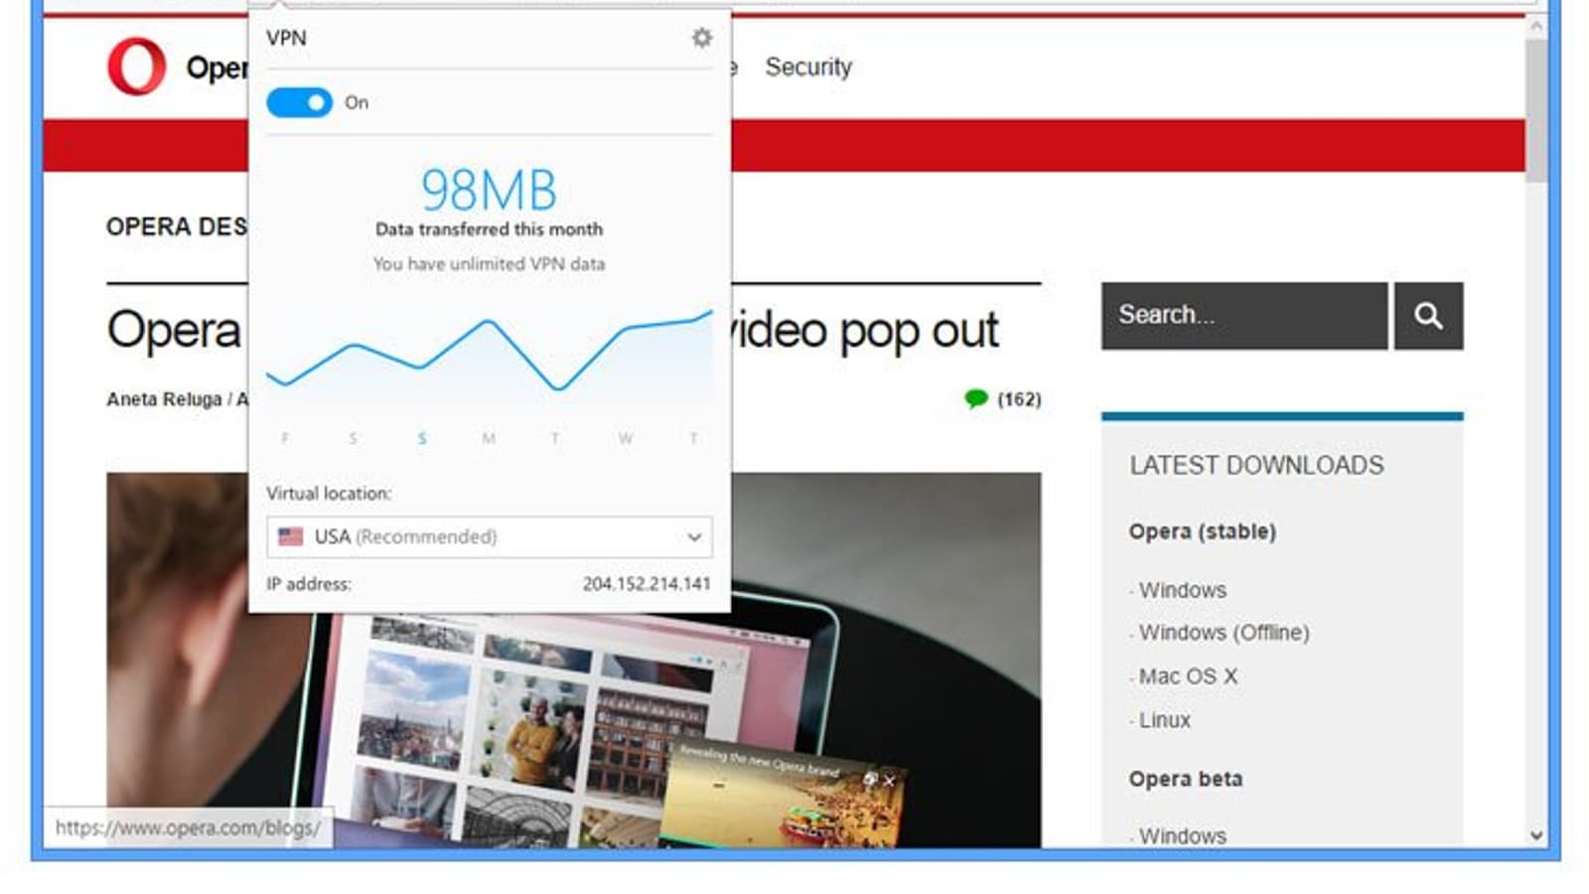Click the Opera logo icon
The width and height of the screenshot is (1589, 894).
point(137,67)
